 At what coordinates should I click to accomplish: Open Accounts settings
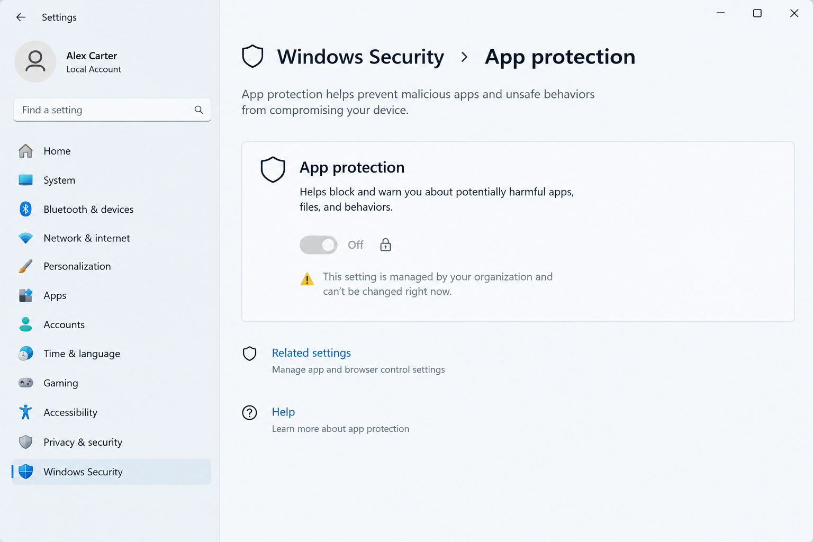point(112,324)
